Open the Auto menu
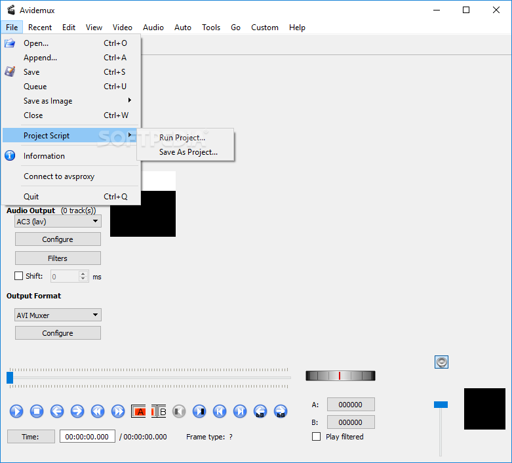512x463 pixels. click(x=182, y=27)
